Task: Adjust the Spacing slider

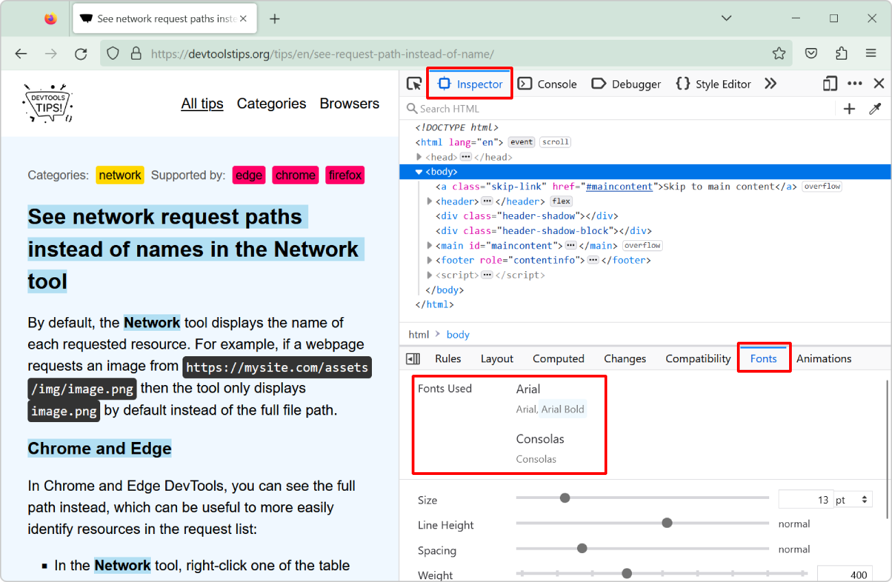Action: pos(642,548)
